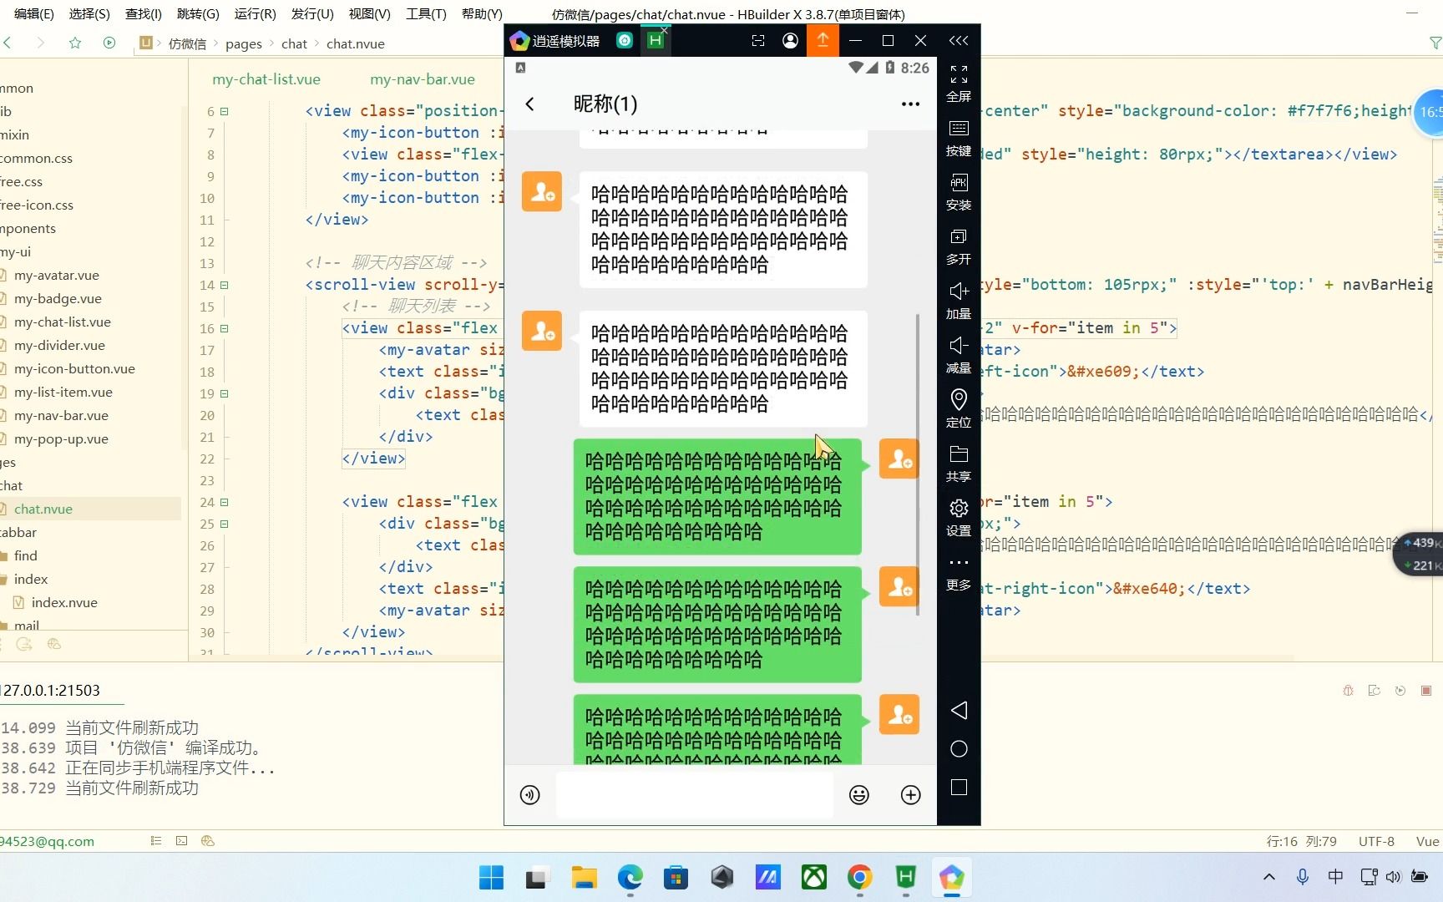Open the three-dot chat menu
Image resolution: width=1443 pixels, height=902 pixels.
click(910, 104)
